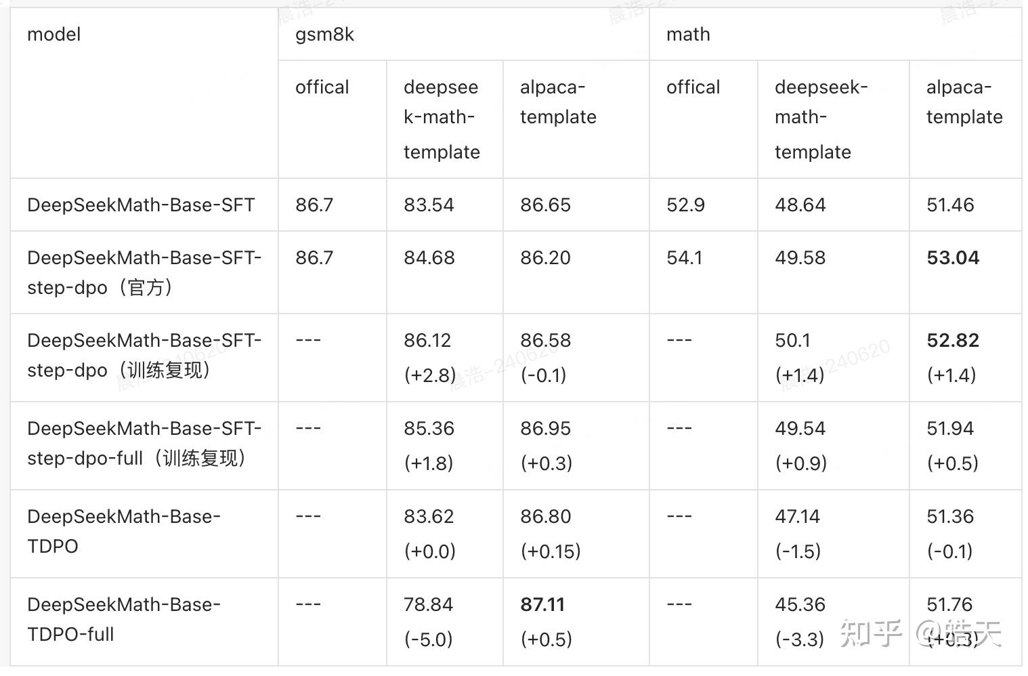Click the 83.54 score cell
The width and height of the screenshot is (1028, 676).
click(429, 205)
